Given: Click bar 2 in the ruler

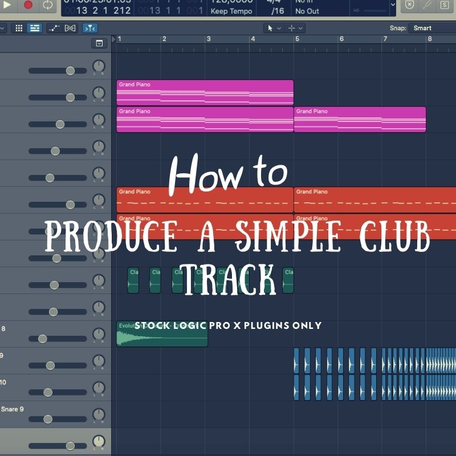Looking at the screenshot, I should tap(164, 39).
